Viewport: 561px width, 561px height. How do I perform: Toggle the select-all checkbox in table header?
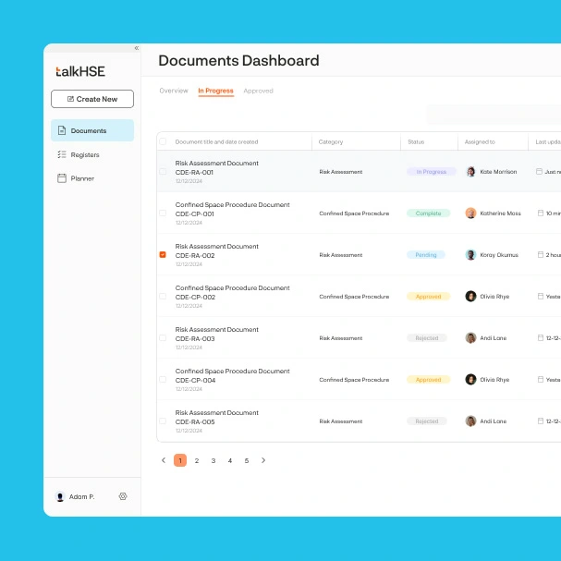click(163, 141)
